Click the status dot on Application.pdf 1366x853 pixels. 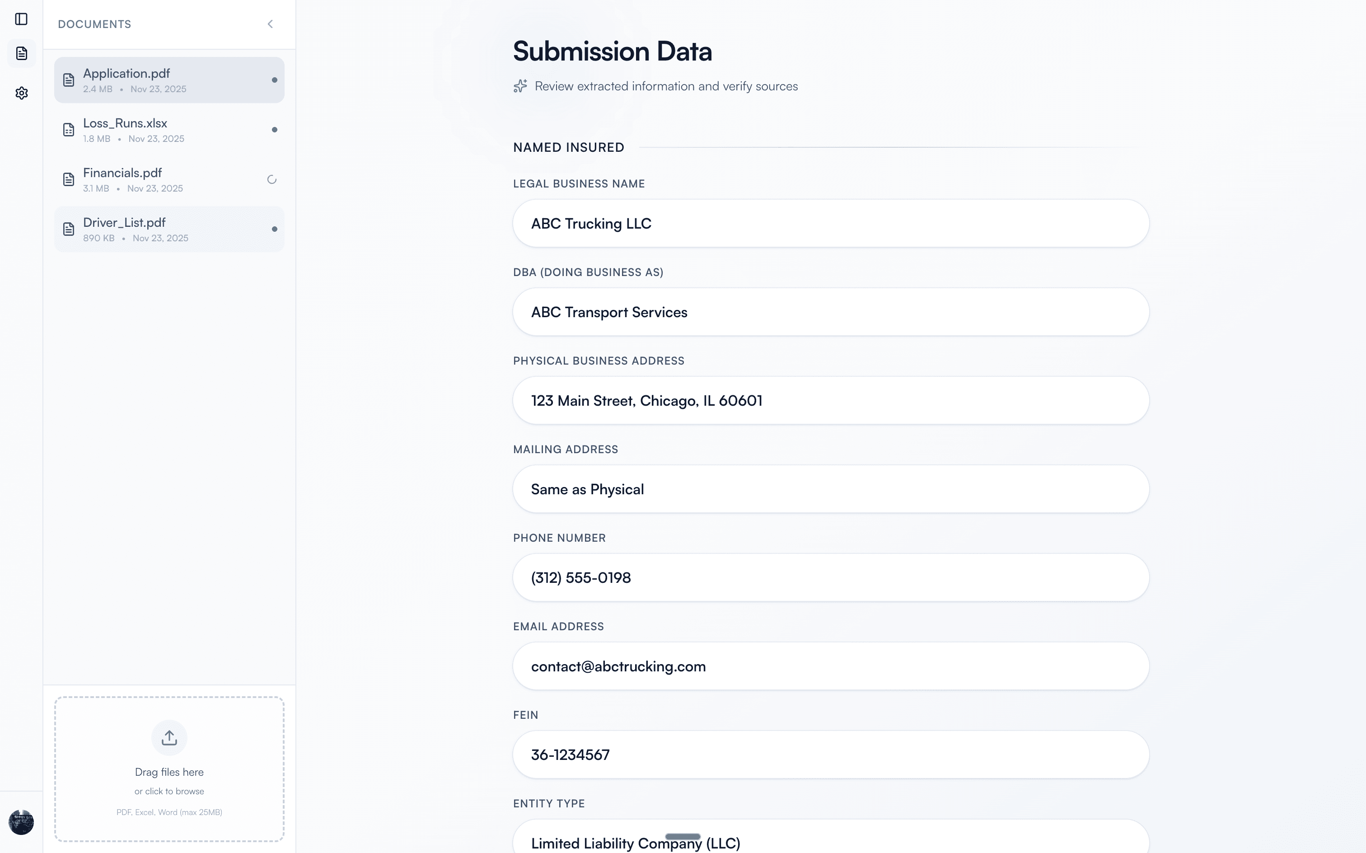tap(275, 80)
